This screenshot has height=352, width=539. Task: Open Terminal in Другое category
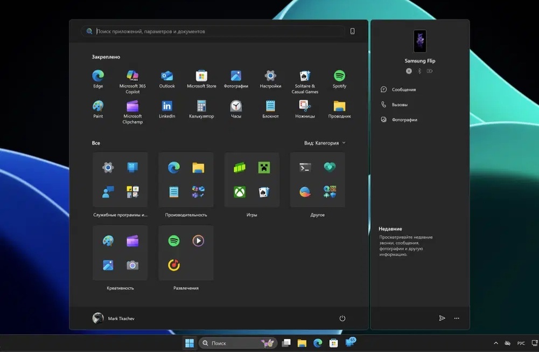305,168
